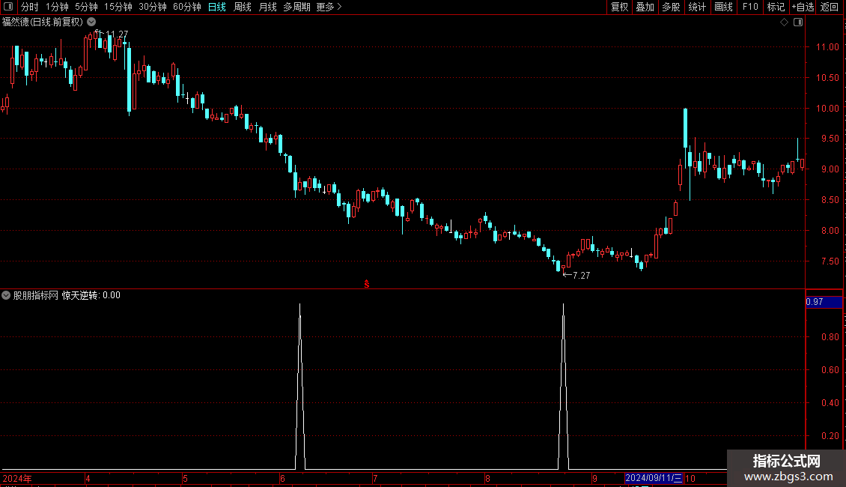Image resolution: width=846 pixels, height=487 pixels.
Task: Click the red S marker on chart
Action: coord(366,284)
